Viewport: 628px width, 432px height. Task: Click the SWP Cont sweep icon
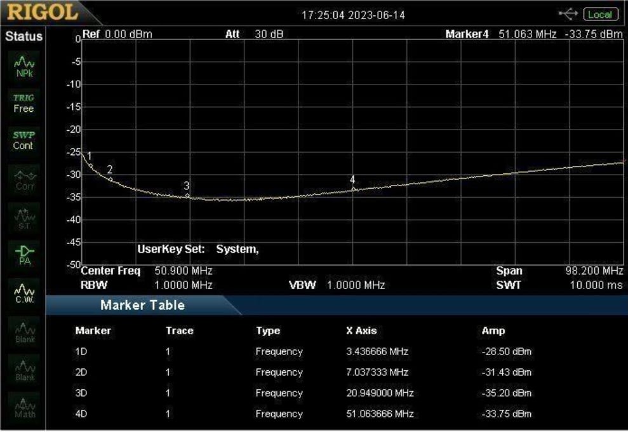tap(23, 140)
